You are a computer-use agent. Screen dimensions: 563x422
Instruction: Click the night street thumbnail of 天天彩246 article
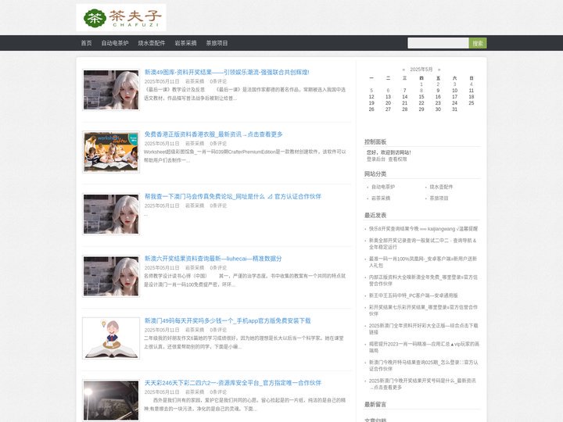pyautogui.click(x=111, y=400)
